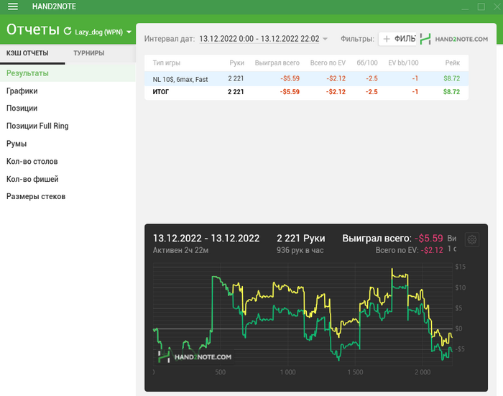Viewport: 503px width, 396px height.
Task: Click the 936 рук в час label
Action: click(x=300, y=250)
